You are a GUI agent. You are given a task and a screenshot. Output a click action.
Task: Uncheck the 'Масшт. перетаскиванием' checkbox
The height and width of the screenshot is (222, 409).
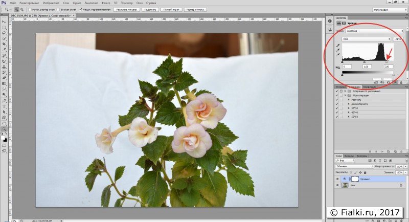point(81,10)
